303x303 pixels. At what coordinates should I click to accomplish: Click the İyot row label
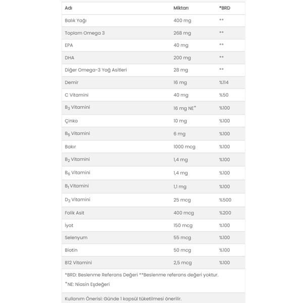[x=70, y=225]
